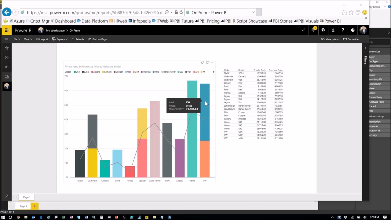Click Purchase Price column header
The height and width of the screenshot is (220, 391).
tap(276, 70)
